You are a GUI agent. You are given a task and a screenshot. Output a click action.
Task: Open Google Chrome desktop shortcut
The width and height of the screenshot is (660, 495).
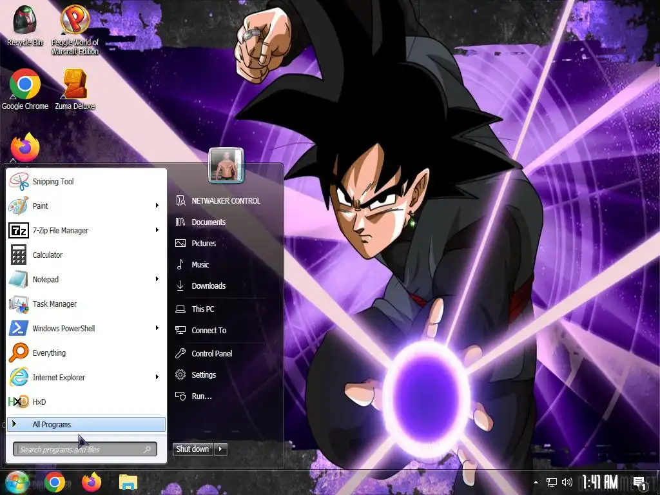(x=25, y=89)
